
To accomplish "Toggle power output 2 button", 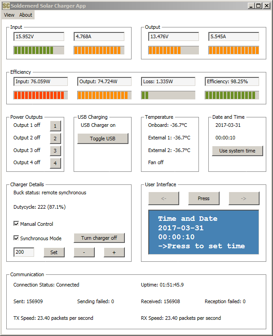I will click(55, 139).
